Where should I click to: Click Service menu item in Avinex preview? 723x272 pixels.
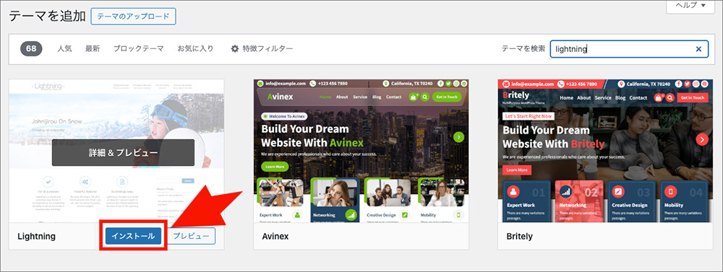[360, 97]
